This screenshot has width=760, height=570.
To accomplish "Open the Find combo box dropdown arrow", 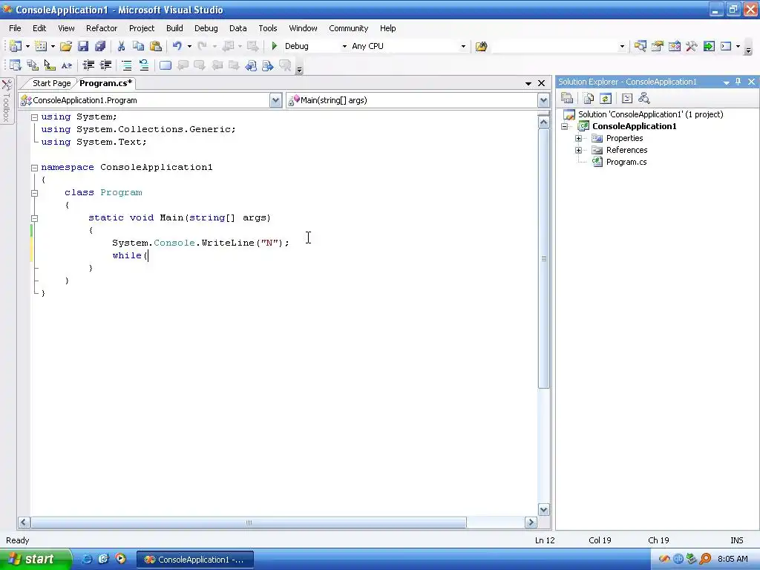I will click(622, 47).
